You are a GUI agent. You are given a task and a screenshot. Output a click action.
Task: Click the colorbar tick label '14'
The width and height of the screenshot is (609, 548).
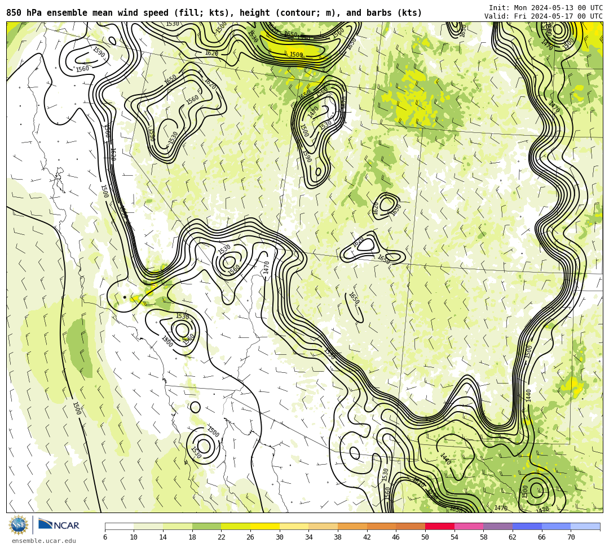tap(163, 537)
